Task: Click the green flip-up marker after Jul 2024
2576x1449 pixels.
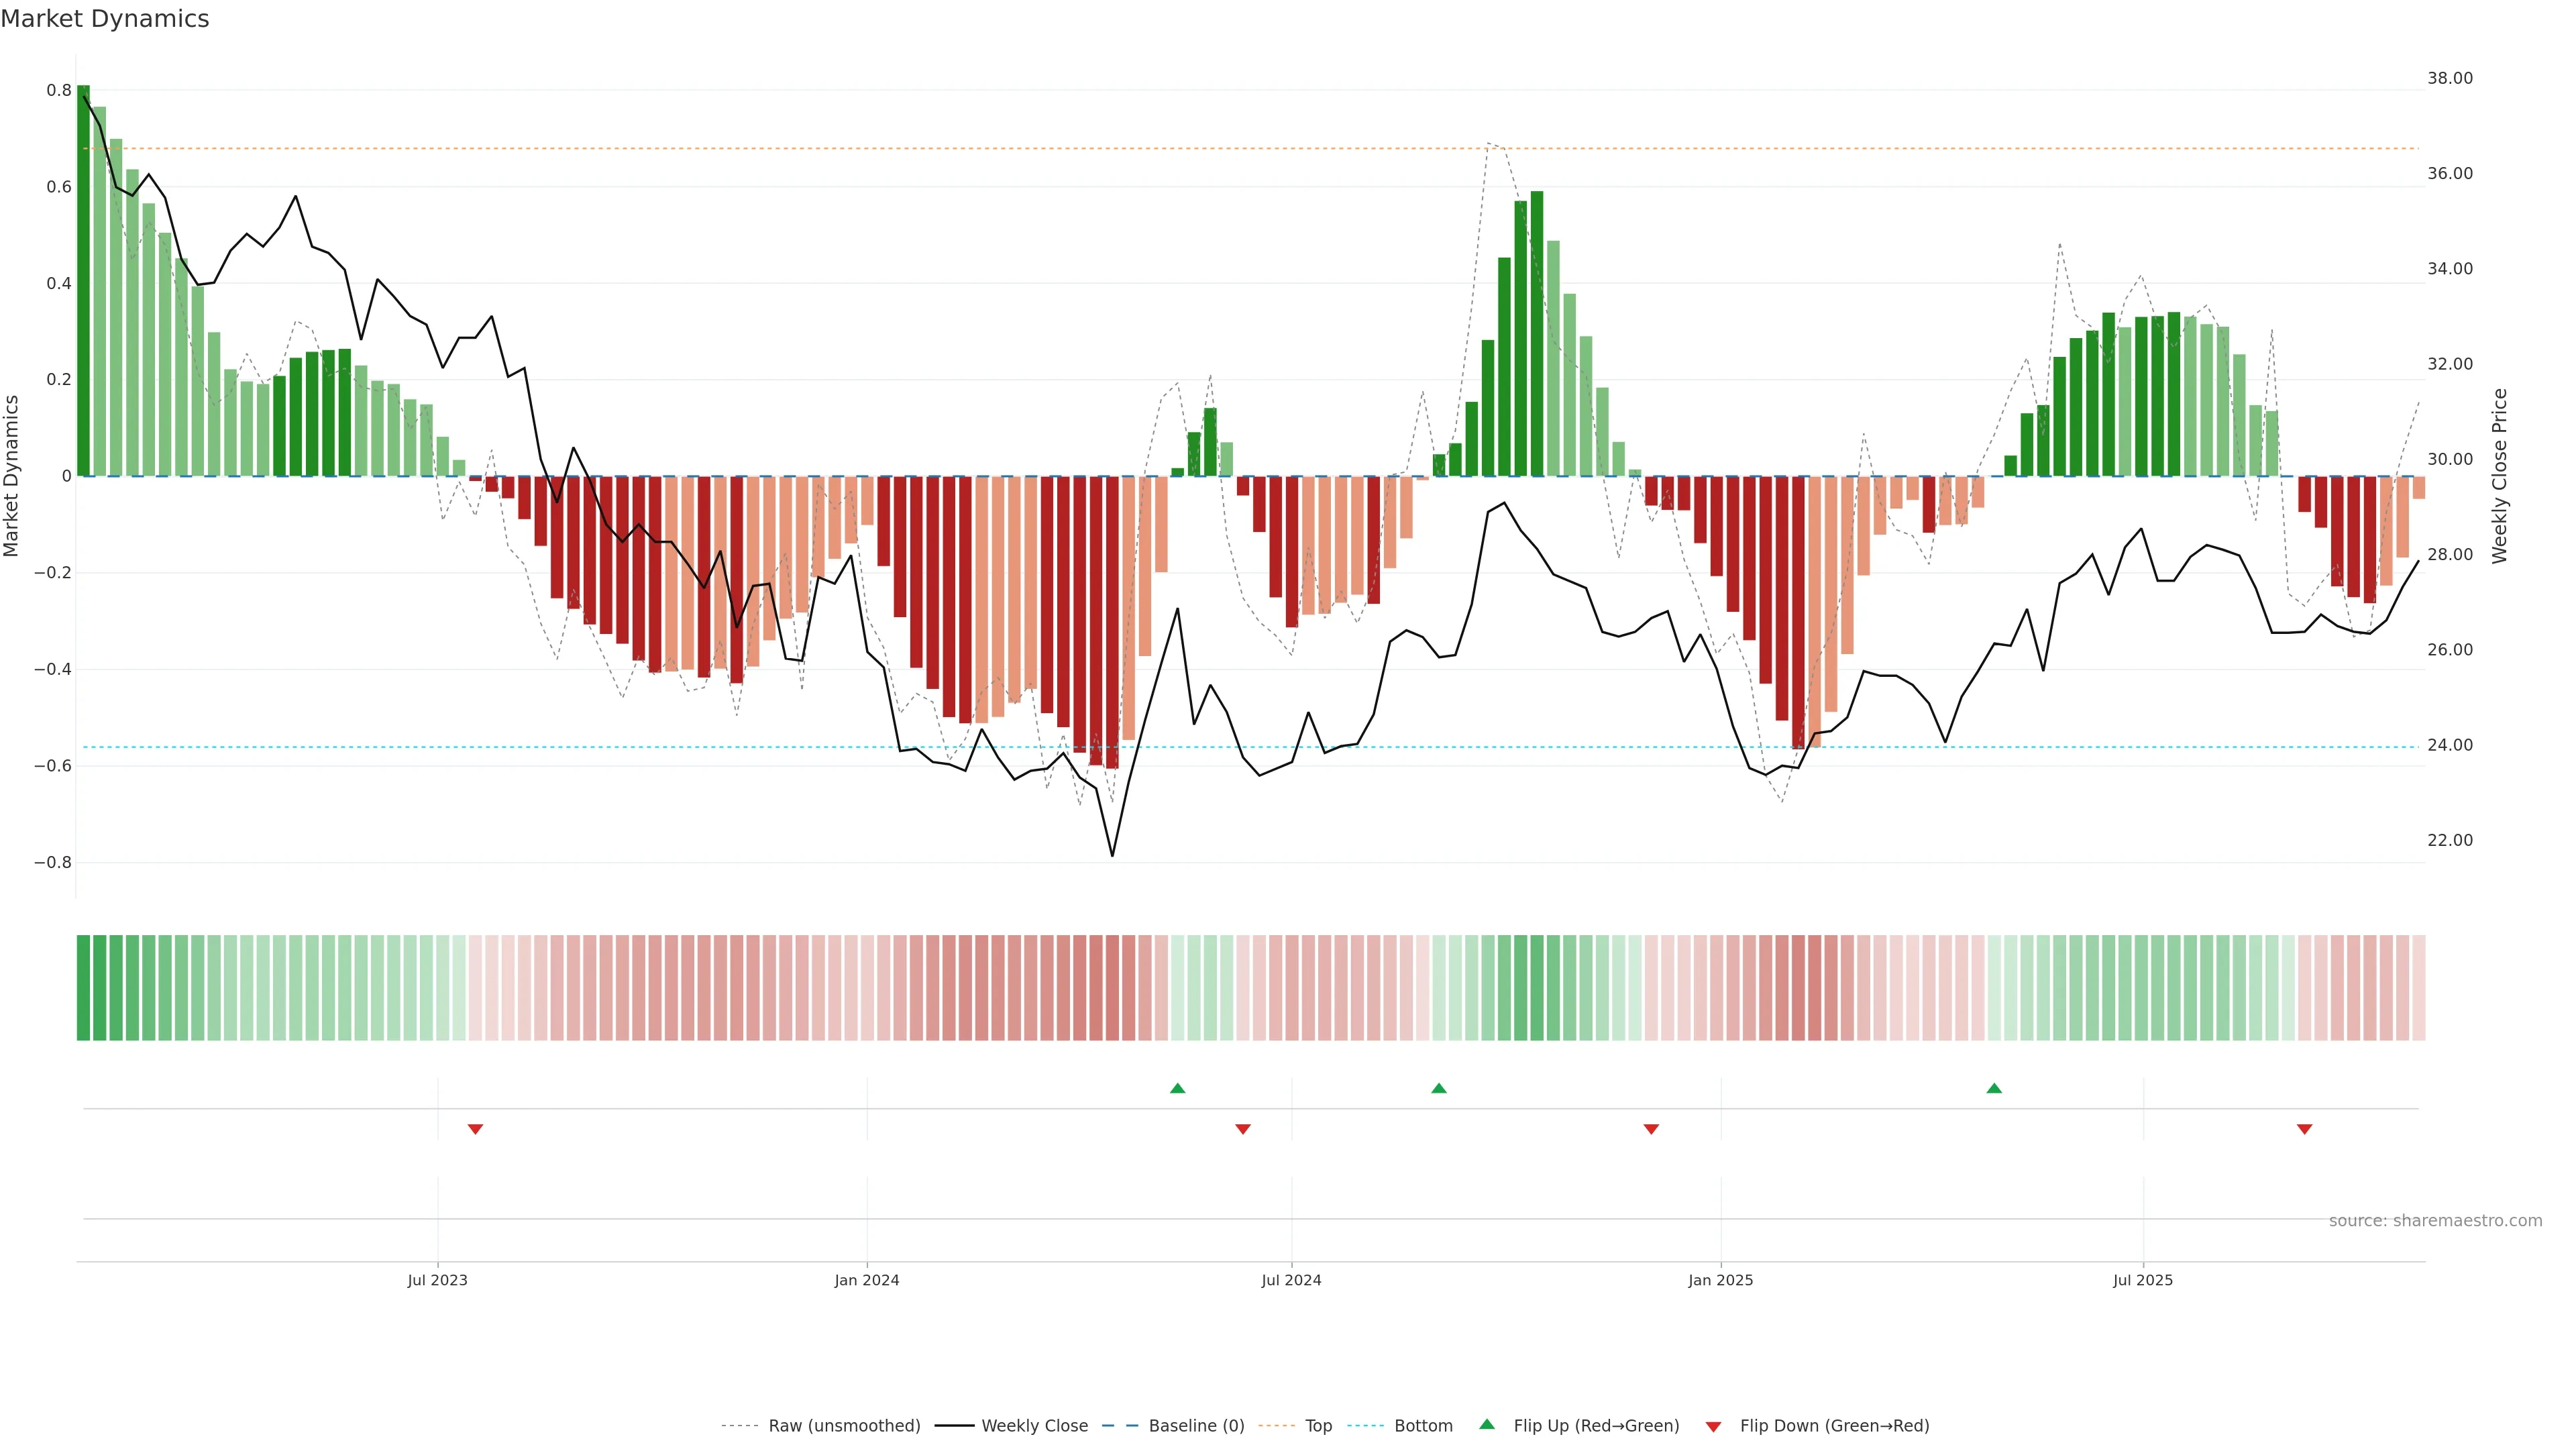Action: 1438,1088
